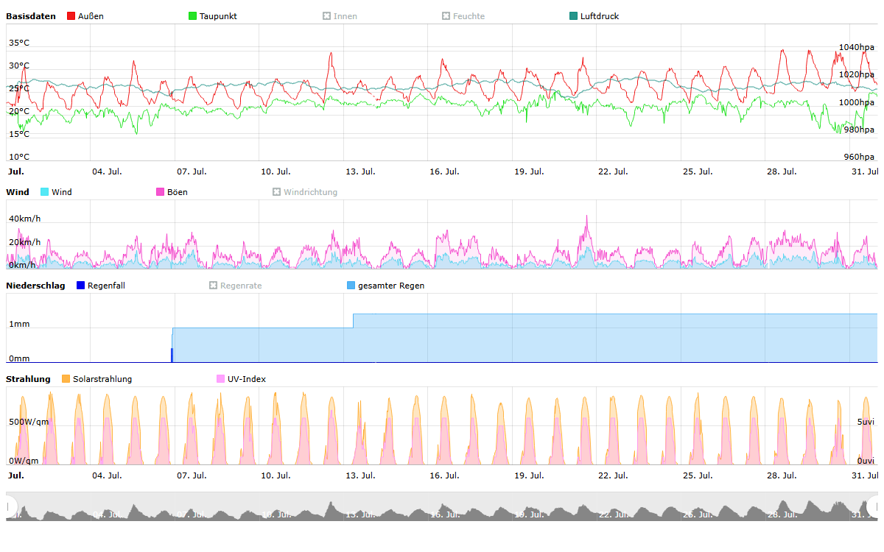884x552 pixels.
Task: Click the red Außen legend swatch
Action: 71,16
